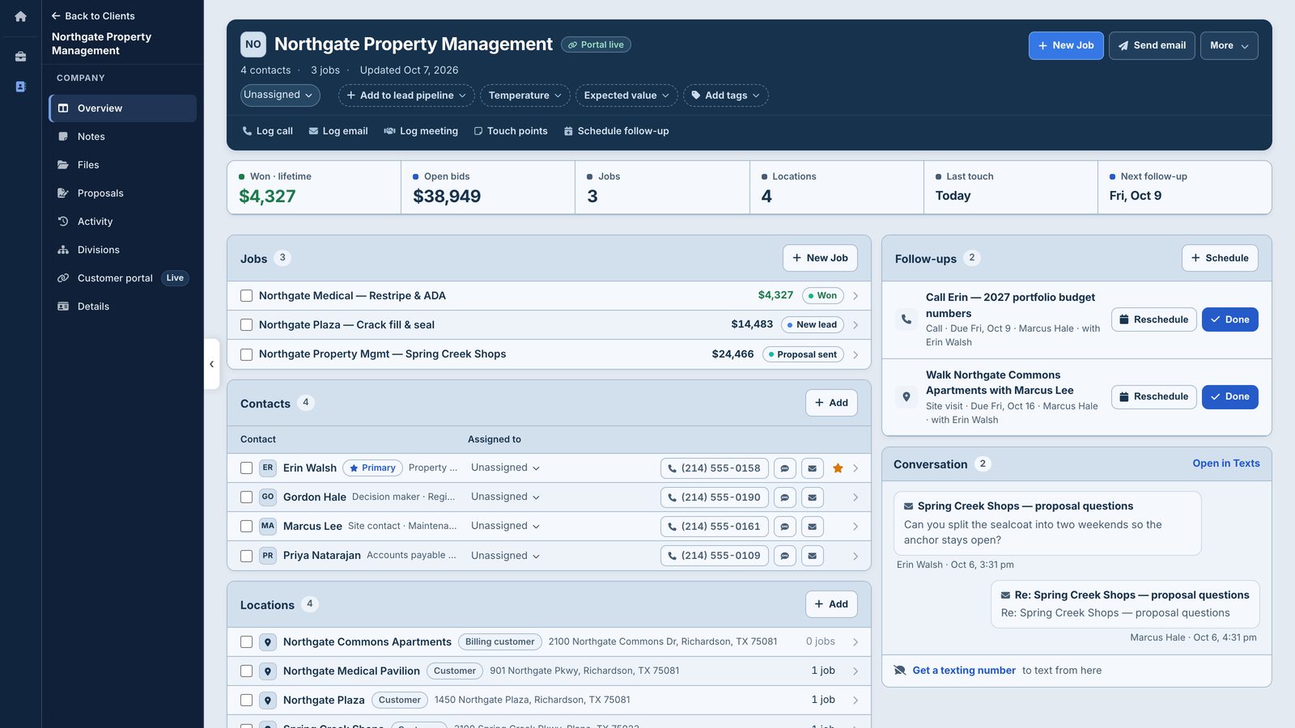The width and height of the screenshot is (1295, 728).
Task: Open the Unassigned owner dropdown in header
Action: pos(280,95)
